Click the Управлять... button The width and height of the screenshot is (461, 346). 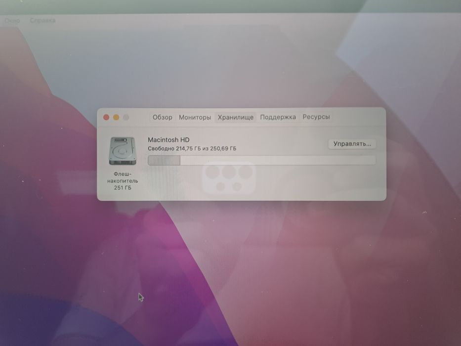(352, 144)
